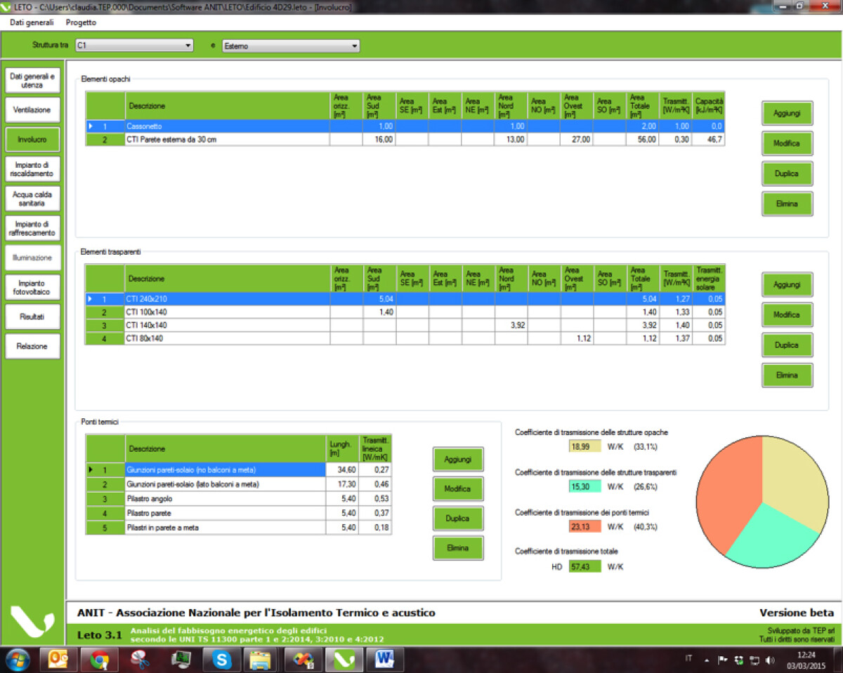Click Modifica in Elementi trasparenti

click(787, 315)
